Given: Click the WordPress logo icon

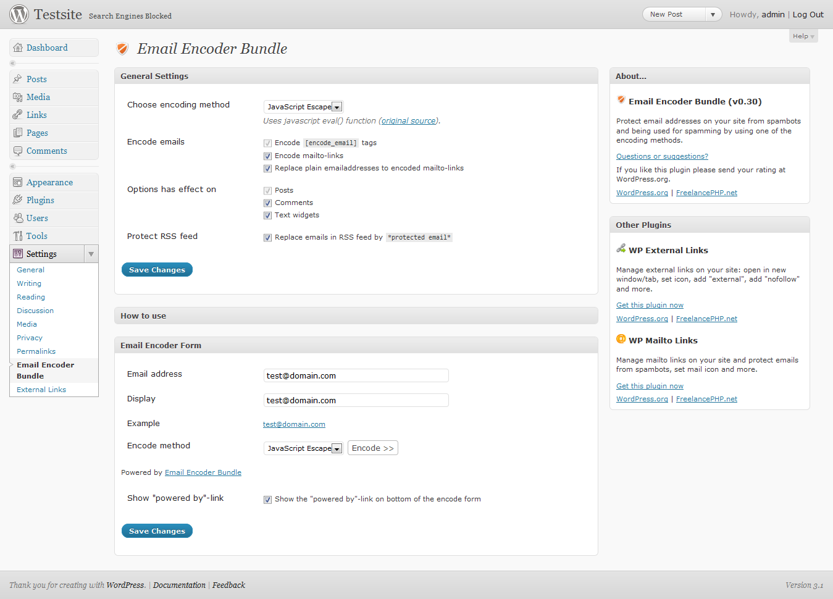Looking at the screenshot, I should [x=19, y=14].
